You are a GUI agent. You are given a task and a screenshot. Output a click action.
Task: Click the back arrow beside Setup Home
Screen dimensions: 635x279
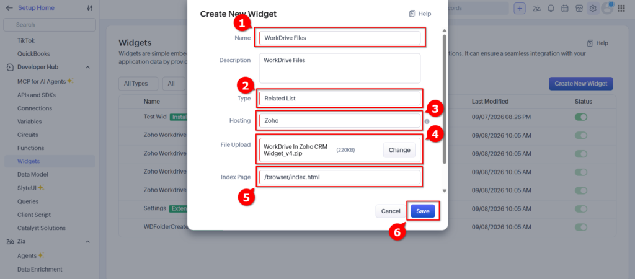click(x=9, y=7)
